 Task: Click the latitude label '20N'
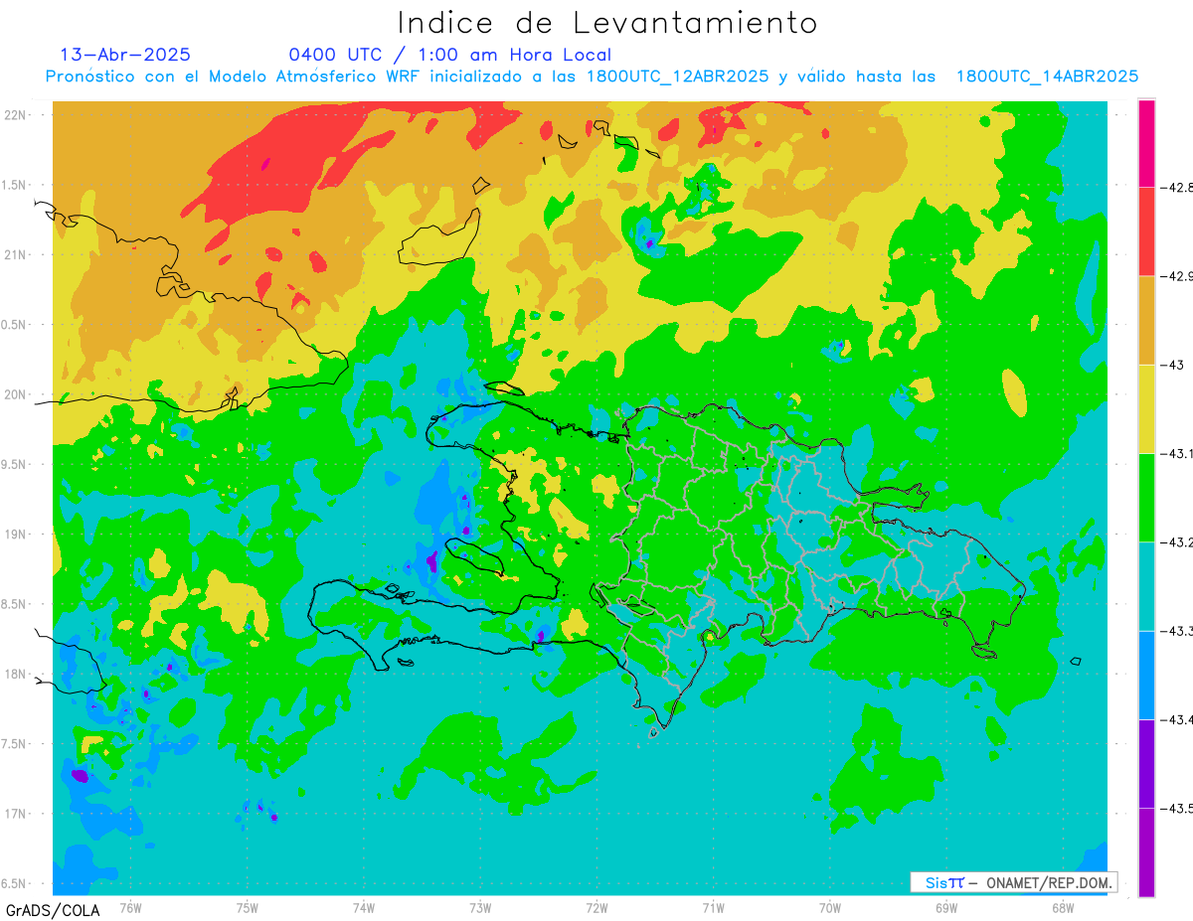pos(17,394)
